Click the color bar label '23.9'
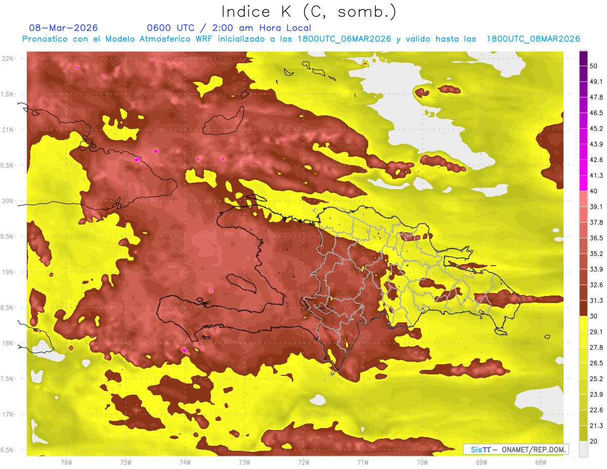 pyautogui.click(x=596, y=395)
